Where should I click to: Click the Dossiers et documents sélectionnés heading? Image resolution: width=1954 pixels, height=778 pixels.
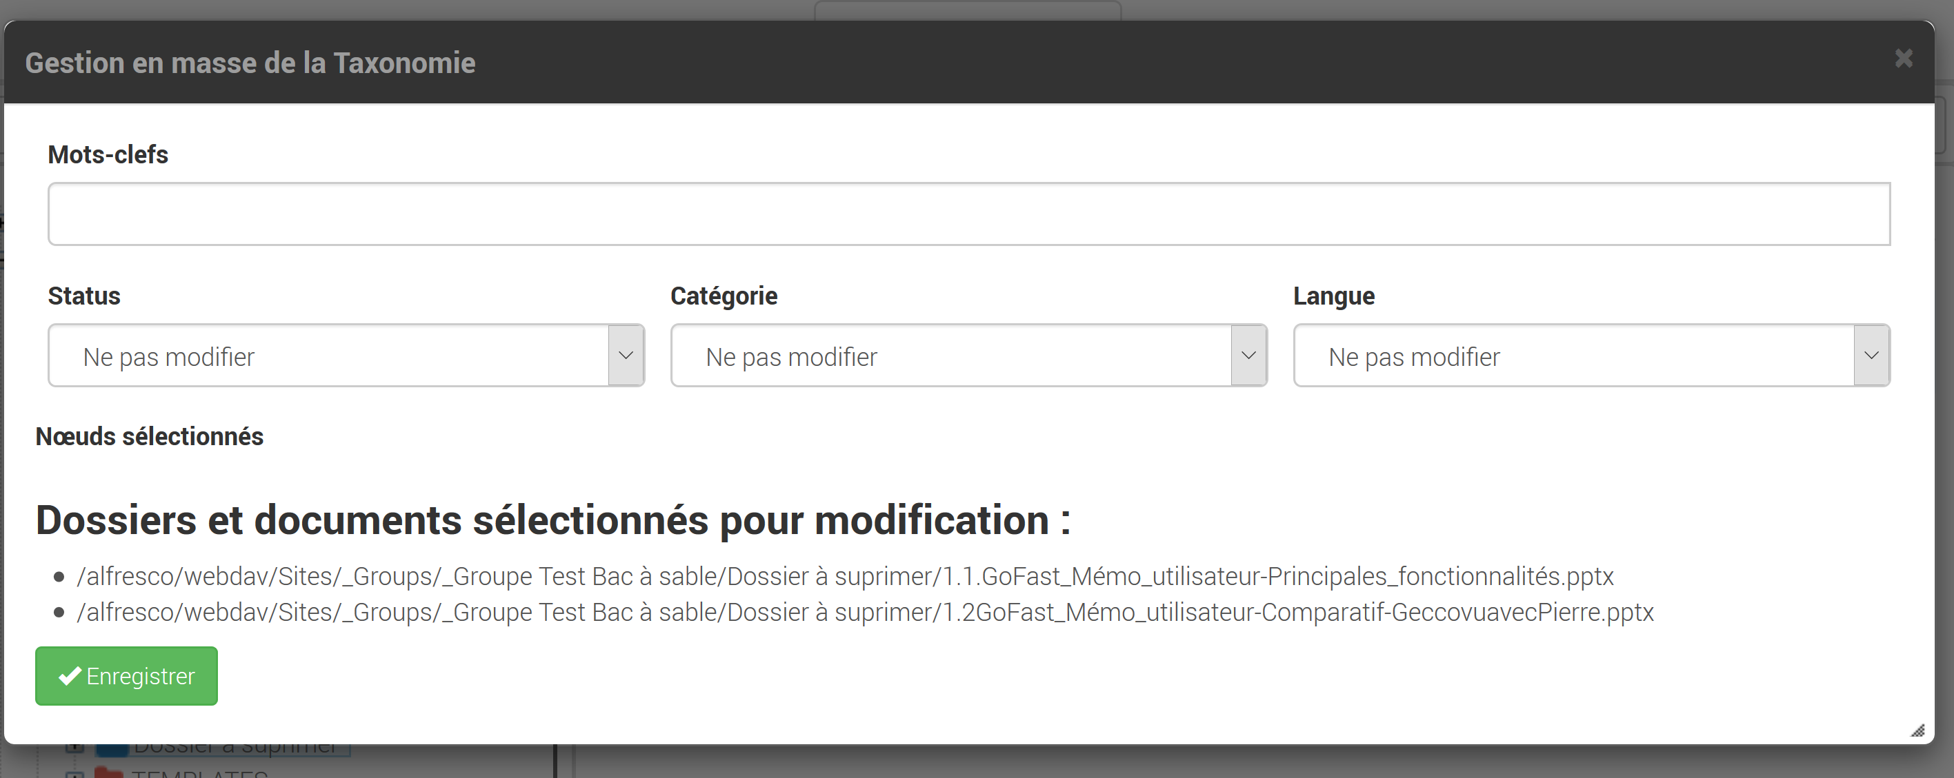553,520
